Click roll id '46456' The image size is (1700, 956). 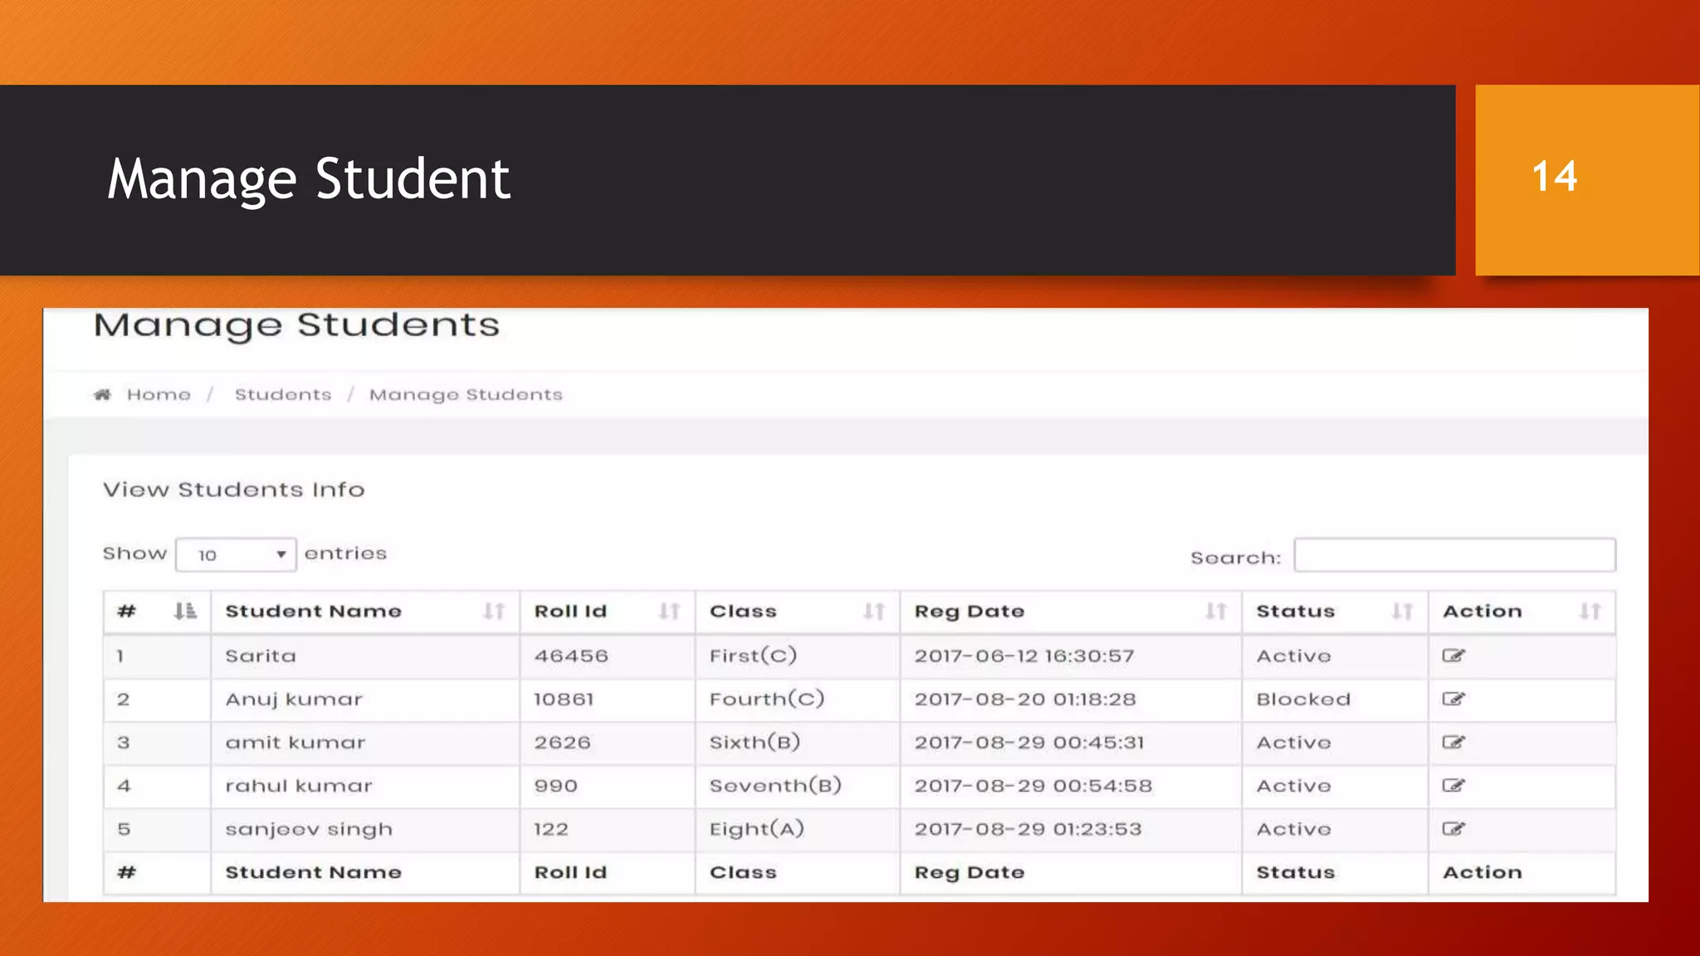[571, 656]
